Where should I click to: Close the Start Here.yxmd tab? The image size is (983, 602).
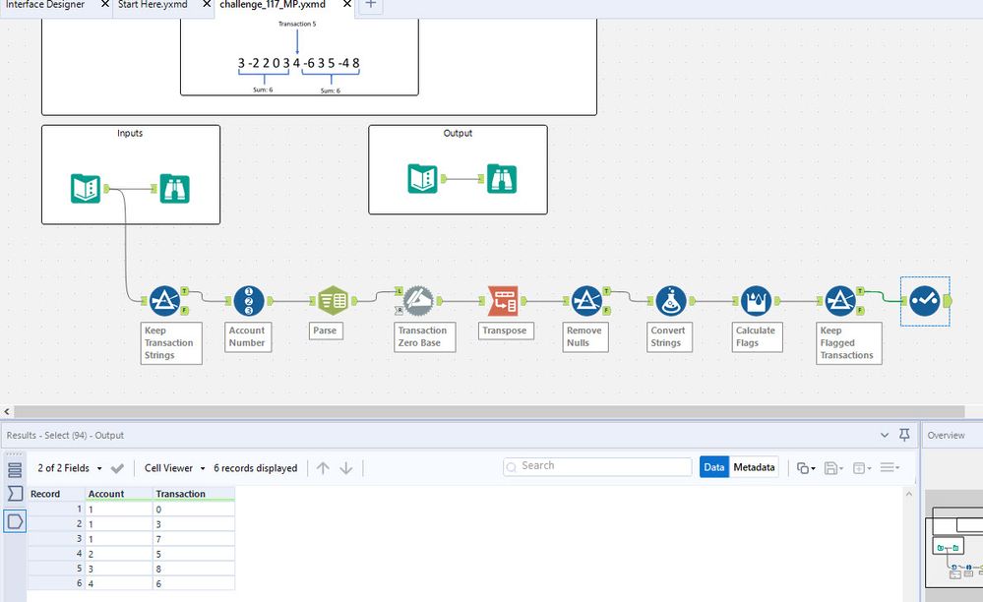207,4
